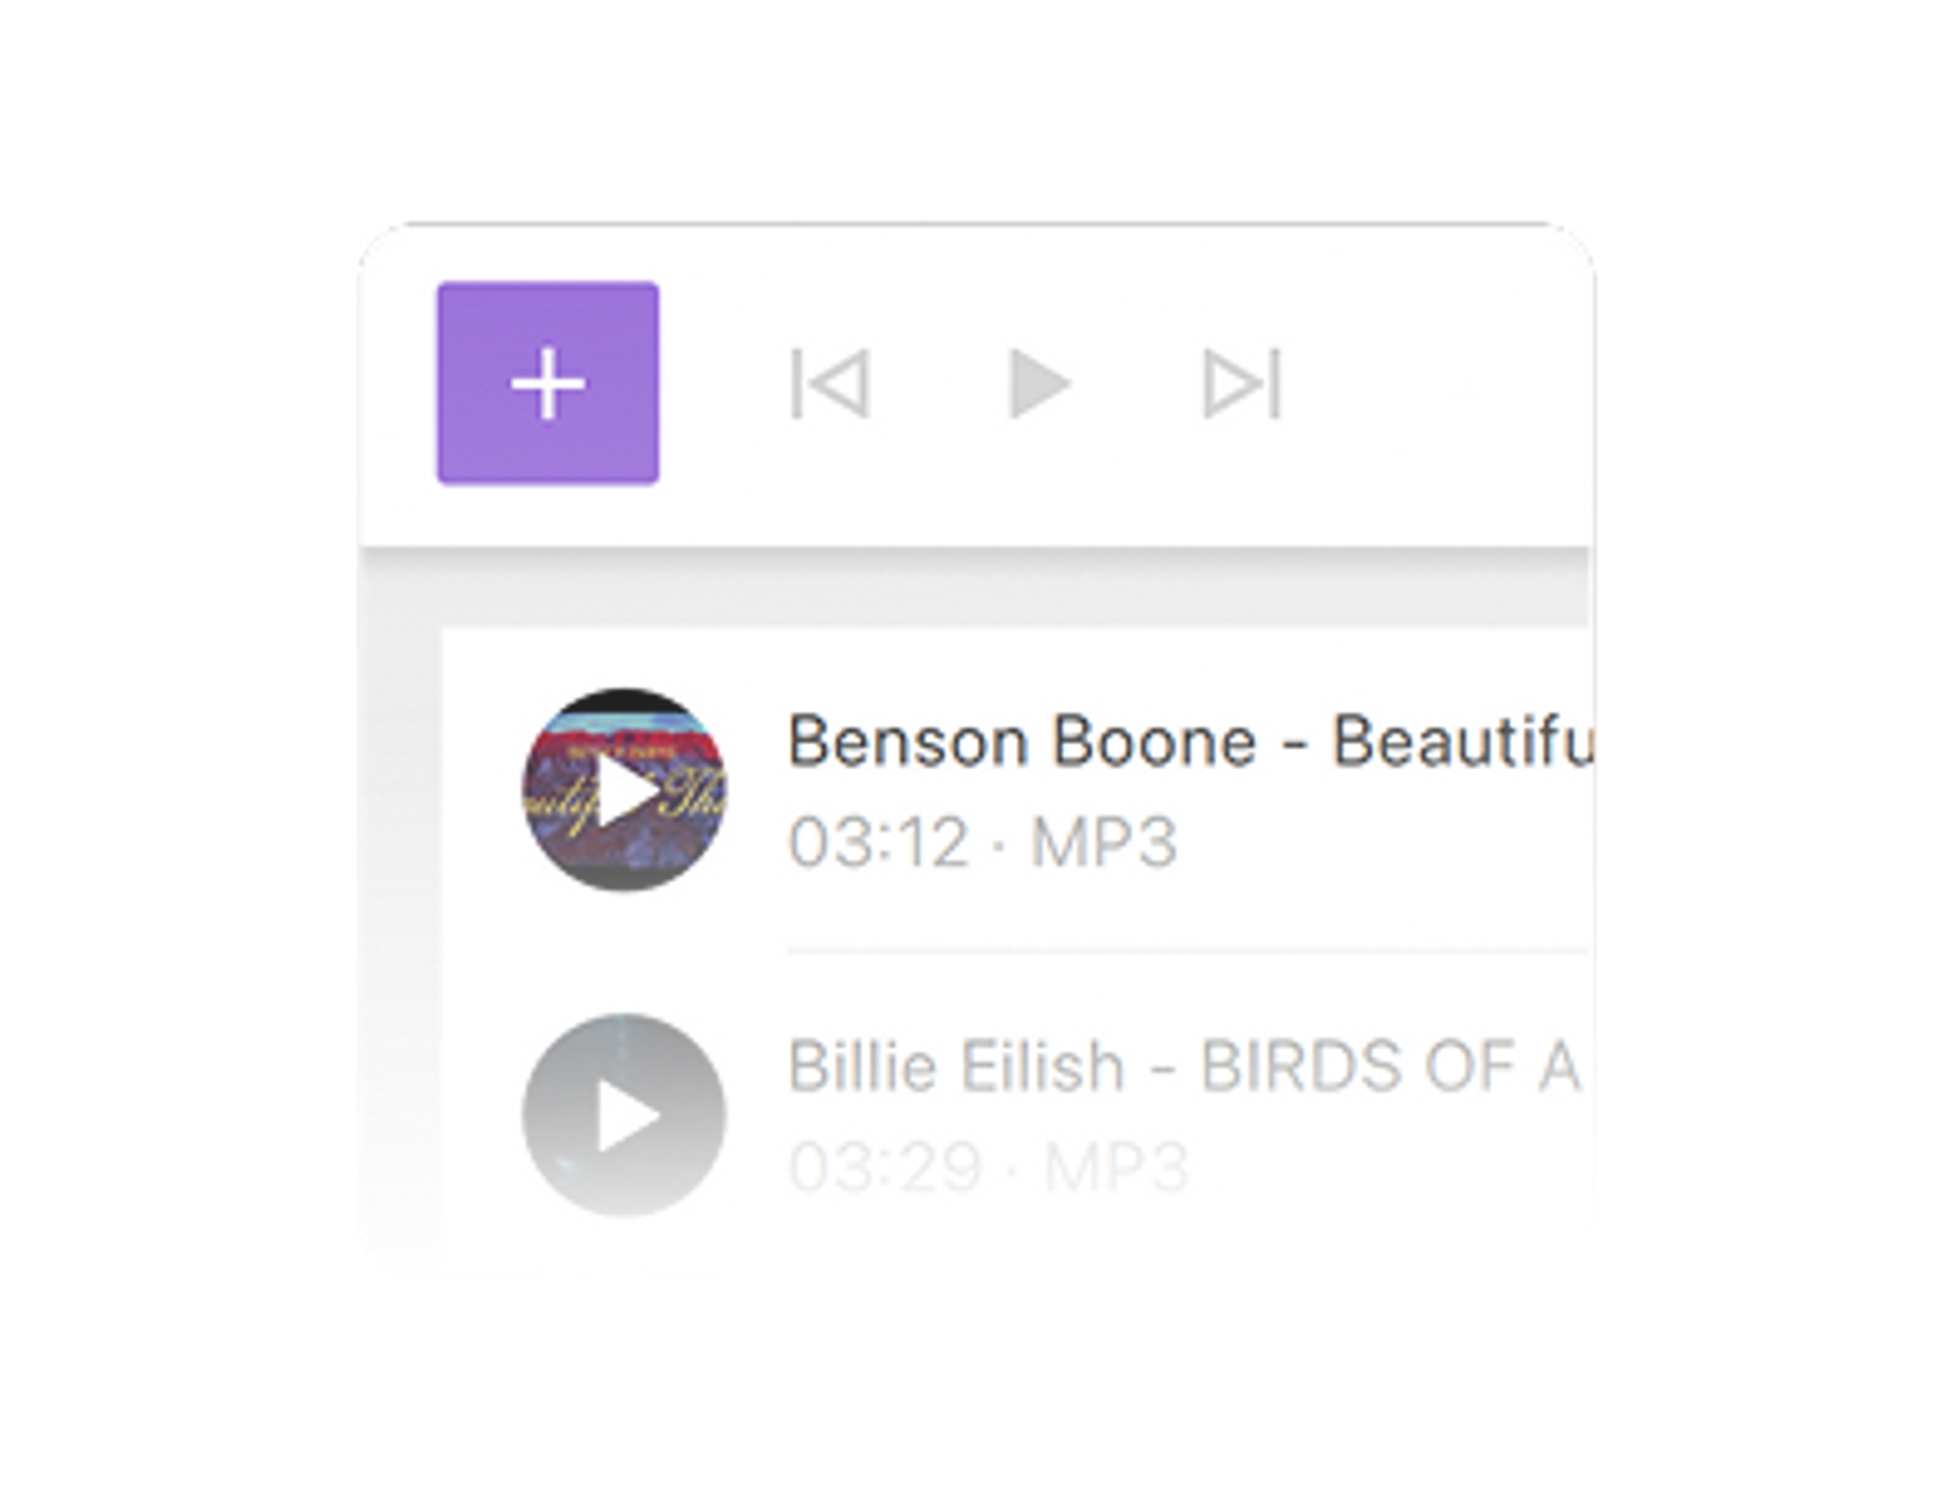Click the divider line between the two tracks
The width and height of the screenshot is (1957, 1495).
1186,951
